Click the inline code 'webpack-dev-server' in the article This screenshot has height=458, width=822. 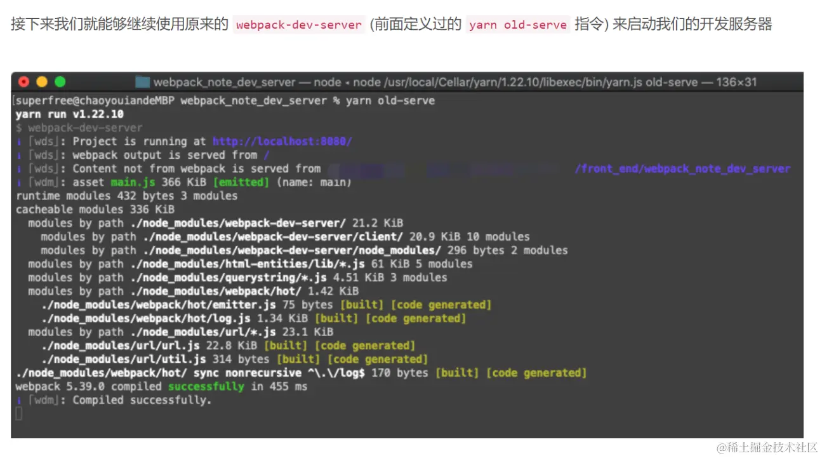point(299,25)
